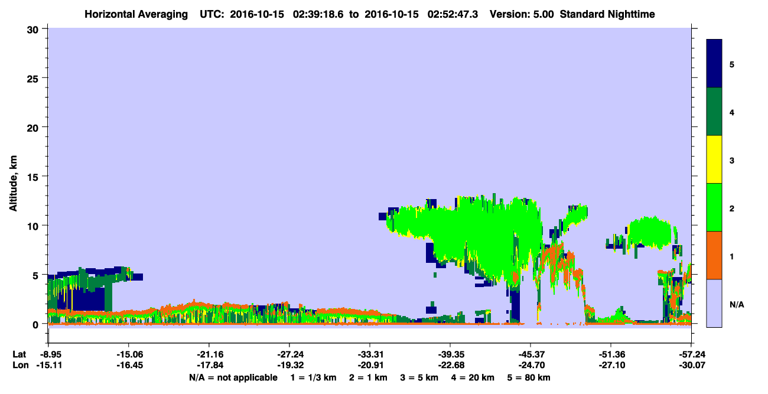Click longitude value -22.68
Viewport: 768px width, 394px height.
(x=450, y=365)
